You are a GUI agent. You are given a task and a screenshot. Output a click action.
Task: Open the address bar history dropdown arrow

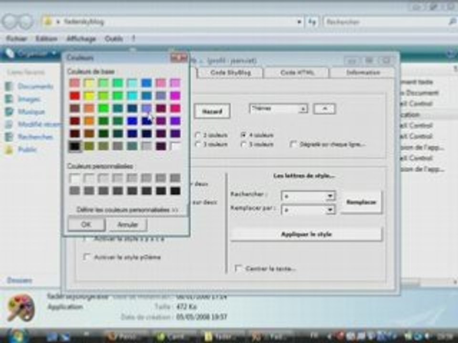(299, 22)
